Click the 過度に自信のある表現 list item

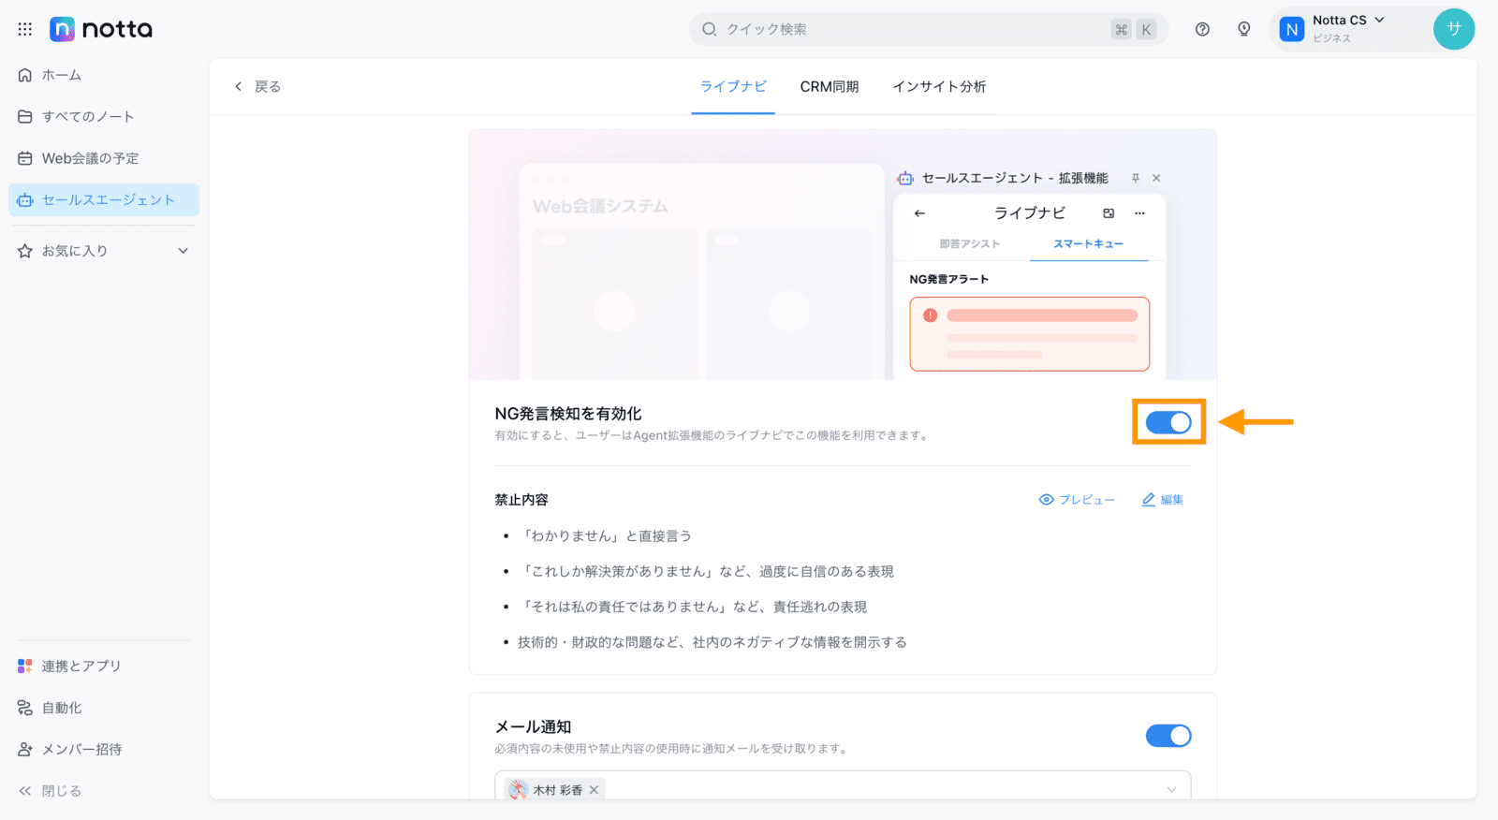pyautogui.click(x=706, y=571)
